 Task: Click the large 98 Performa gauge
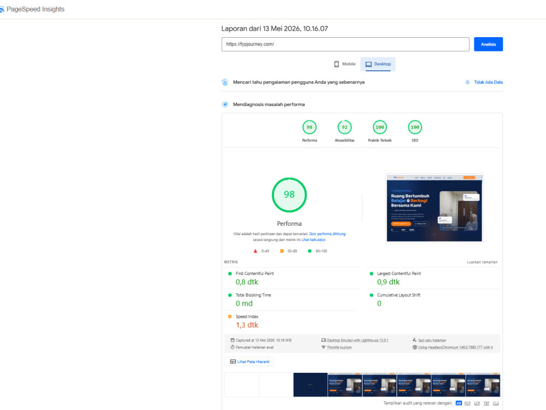tap(289, 195)
